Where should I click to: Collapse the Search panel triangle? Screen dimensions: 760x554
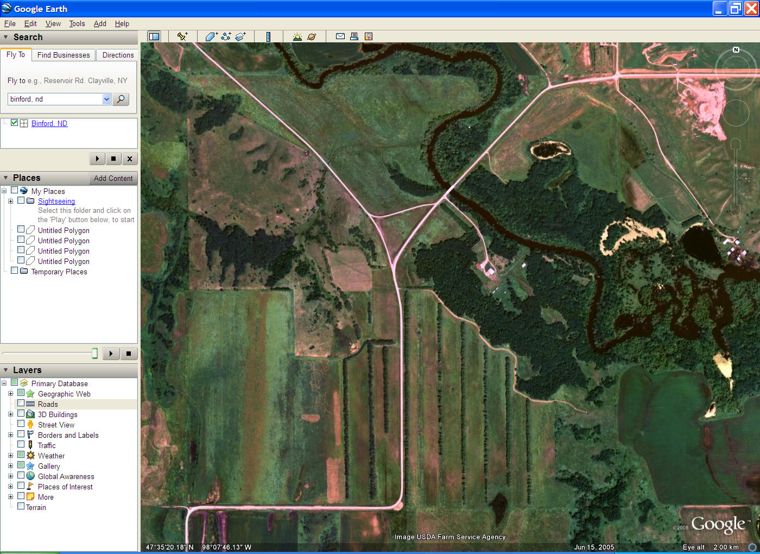[6, 37]
